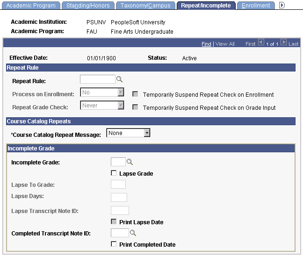Switch to the Academic Program tab
303x256 pixels.
pos(31,6)
